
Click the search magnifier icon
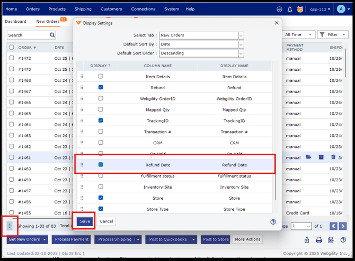coord(52,35)
